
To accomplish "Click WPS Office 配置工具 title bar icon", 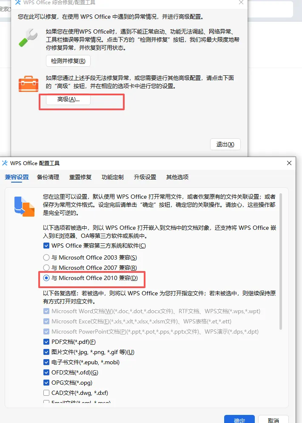I will (5, 163).
